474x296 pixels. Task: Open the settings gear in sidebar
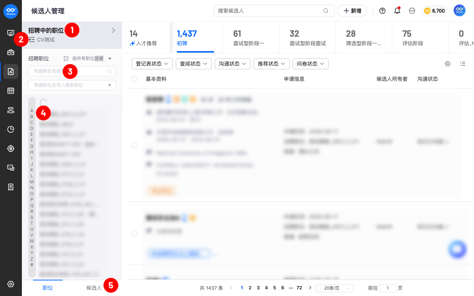11,284
